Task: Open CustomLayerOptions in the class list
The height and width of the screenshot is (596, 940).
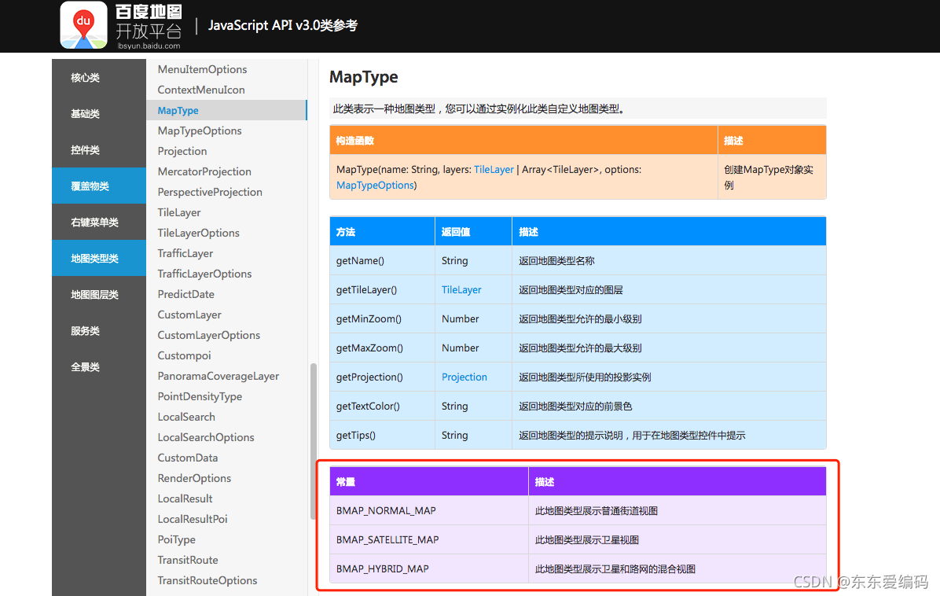Action: [x=208, y=335]
